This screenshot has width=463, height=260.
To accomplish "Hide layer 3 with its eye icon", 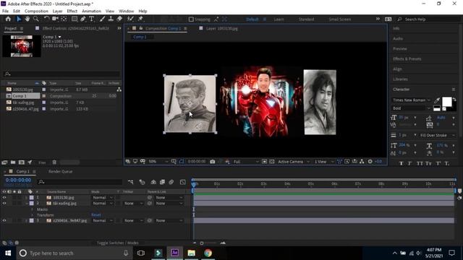I will coord(4,220).
